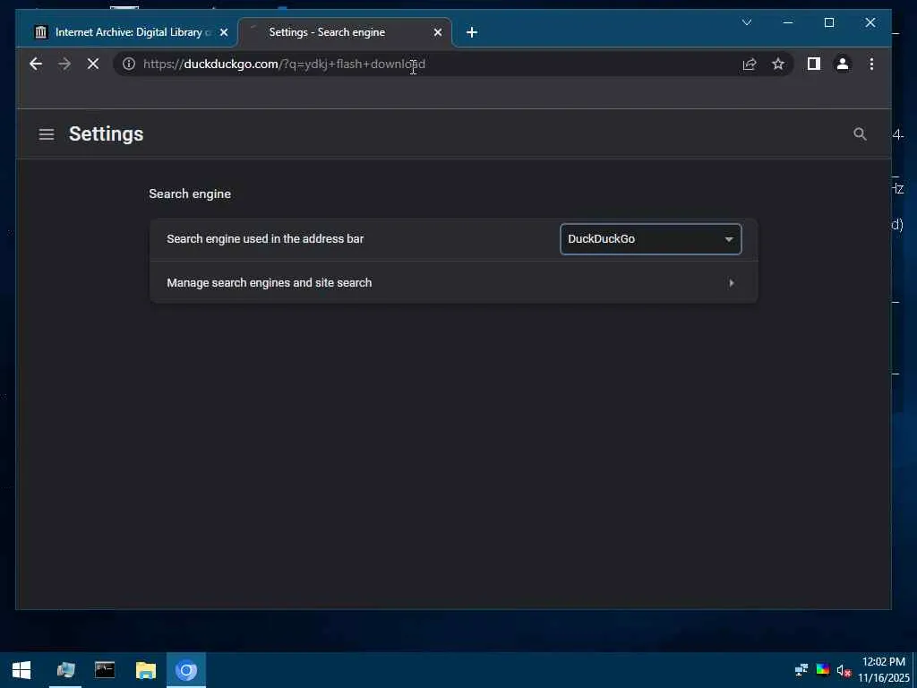Expand Manage search engines and site search
The image size is (917, 688).
pos(454,282)
